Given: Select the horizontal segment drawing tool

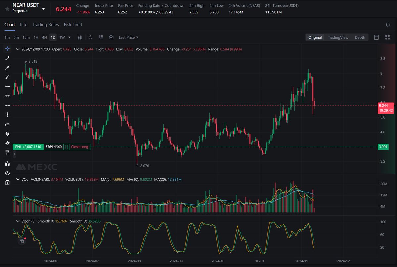Looking at the screenshot, I should pyautogui.click(x=7, y=86).
